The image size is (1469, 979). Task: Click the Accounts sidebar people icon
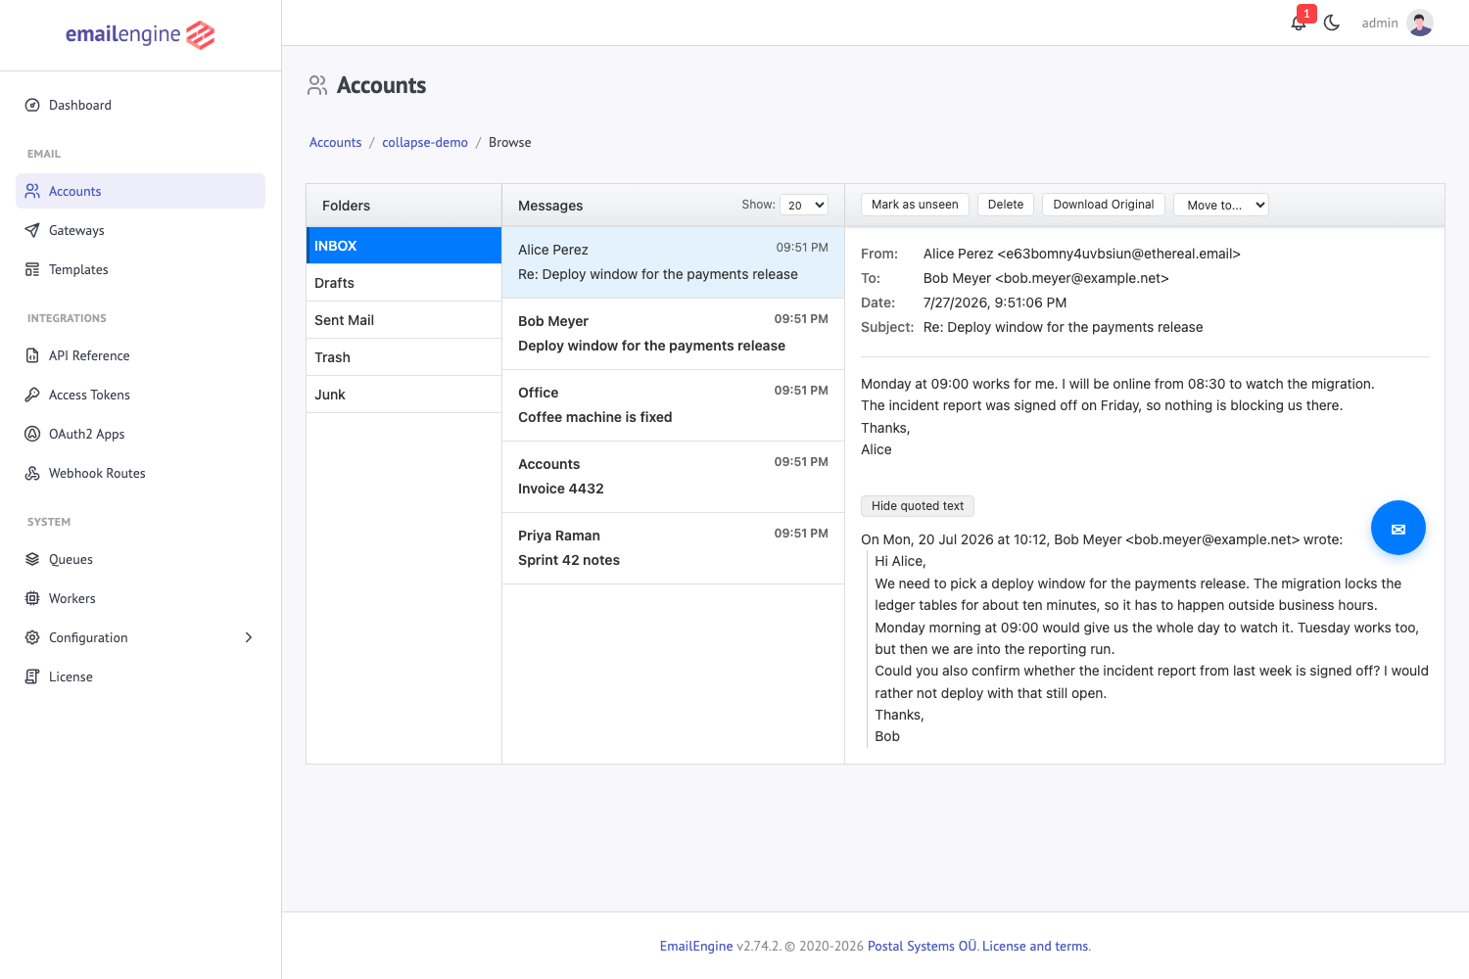tap(32, 191)
